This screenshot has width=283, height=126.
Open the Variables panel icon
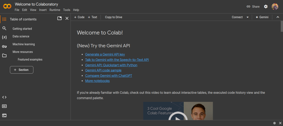4,37
